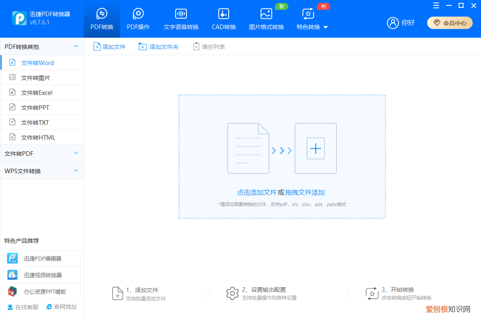Open 迅捷PDF编辑器 under 特色产品推荐
Image resolution: width=481 pixels, height=317 pixels.
tap(41, 258)
